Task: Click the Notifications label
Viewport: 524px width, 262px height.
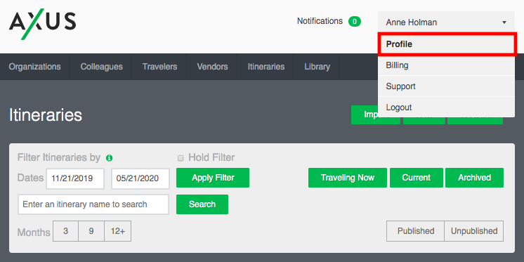Action: [x=320, y=21]
